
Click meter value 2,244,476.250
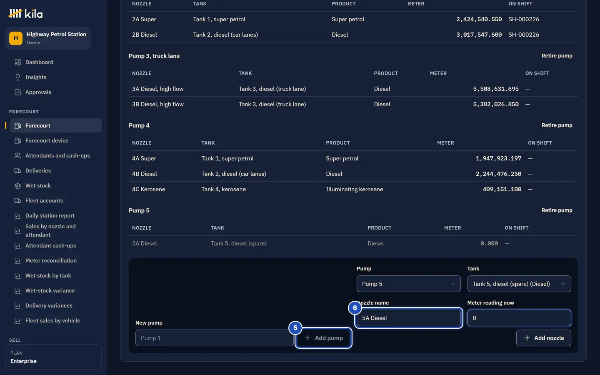(498, 174)
